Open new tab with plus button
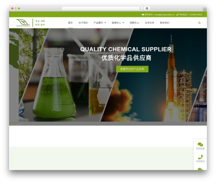This screenshot has height=183, width=216. [205, 10]
